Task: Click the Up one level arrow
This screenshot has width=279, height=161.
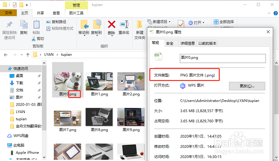Action: 28,55
